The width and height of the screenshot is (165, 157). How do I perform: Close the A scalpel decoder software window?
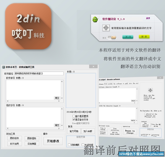(160, 78)
